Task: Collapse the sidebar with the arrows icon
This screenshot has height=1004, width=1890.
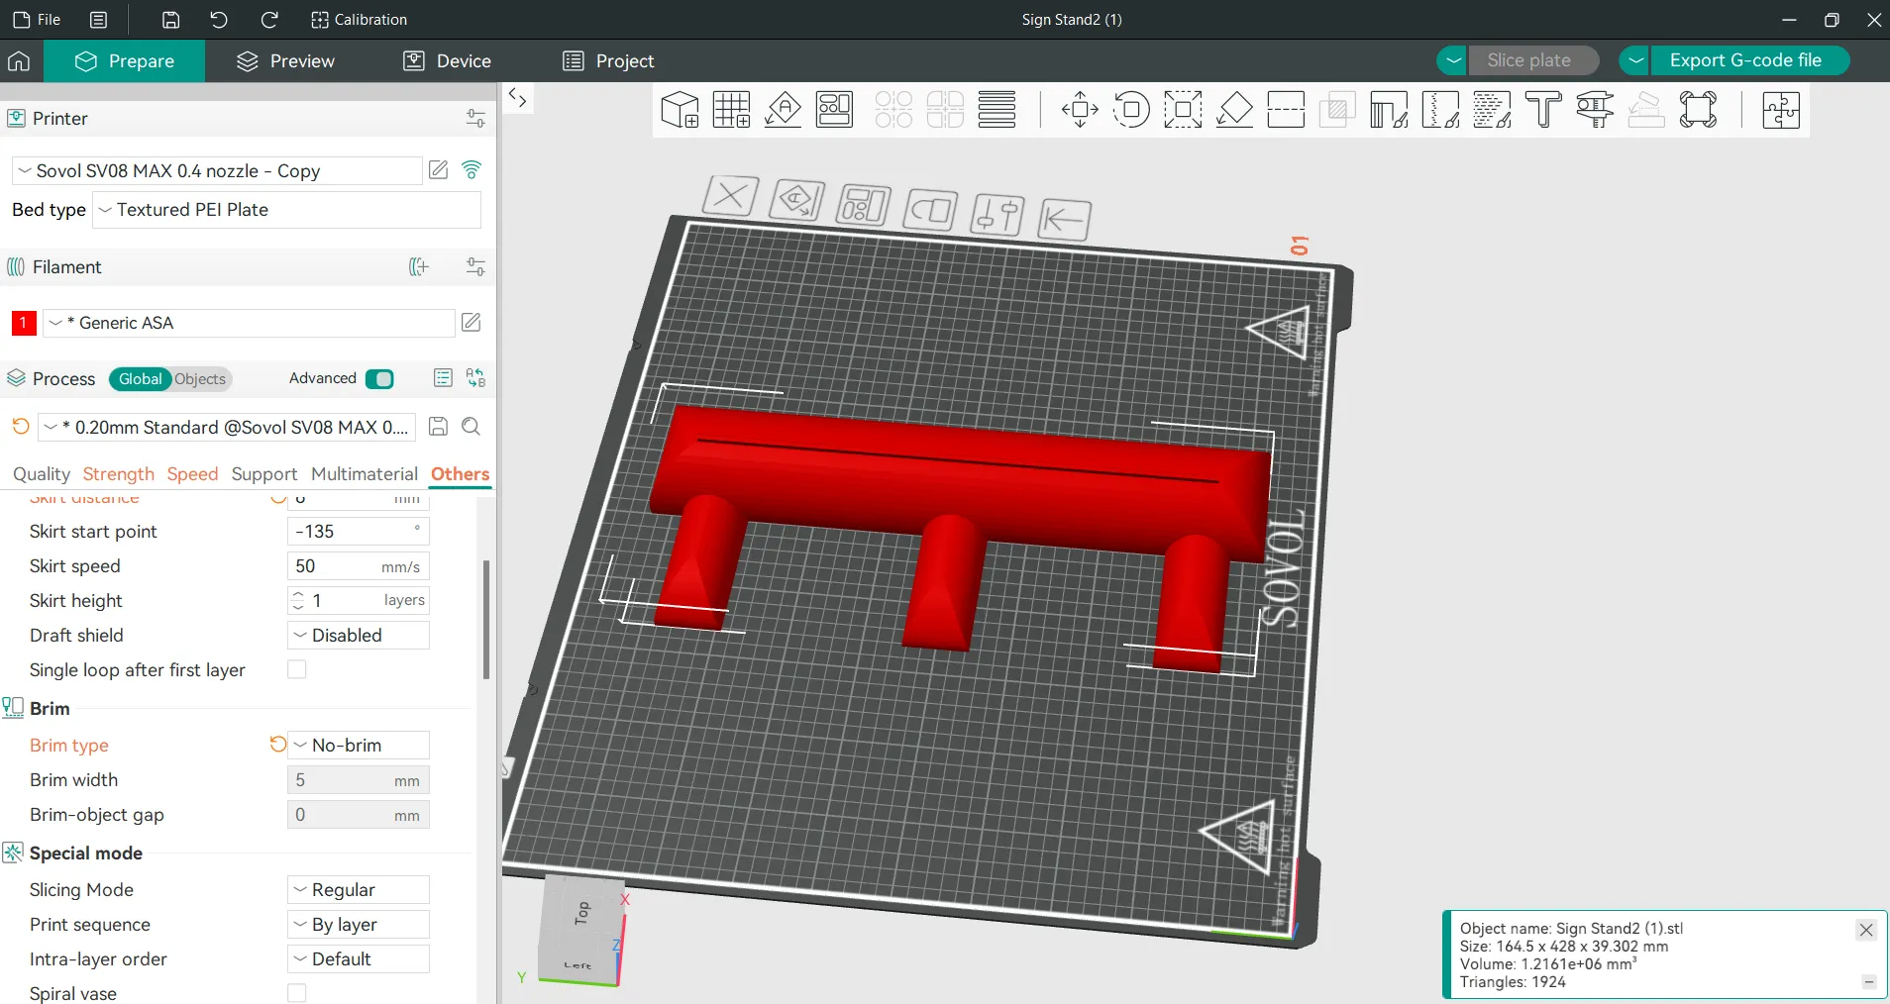Action: coord(517,98)
